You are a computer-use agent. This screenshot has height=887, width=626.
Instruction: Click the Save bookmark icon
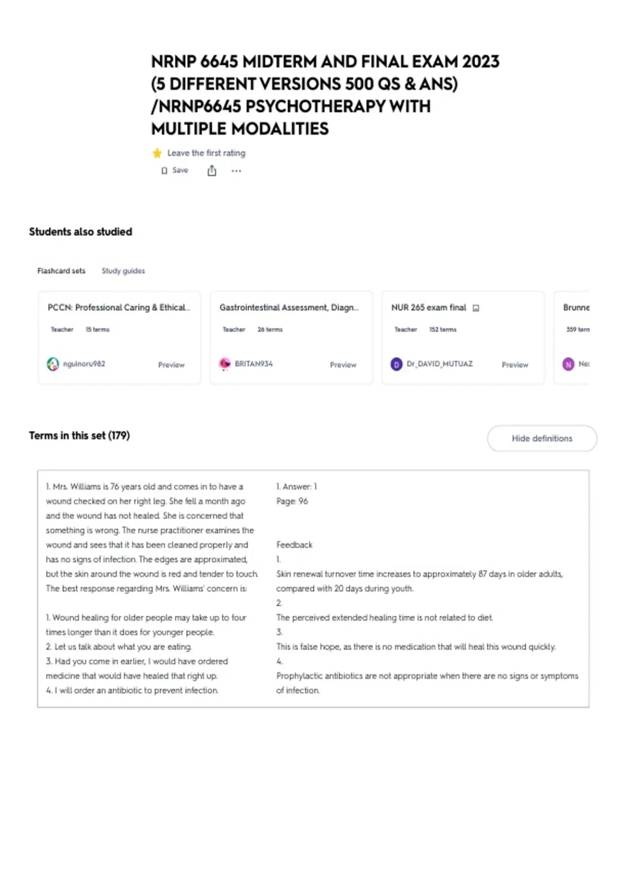coord(164,171)
